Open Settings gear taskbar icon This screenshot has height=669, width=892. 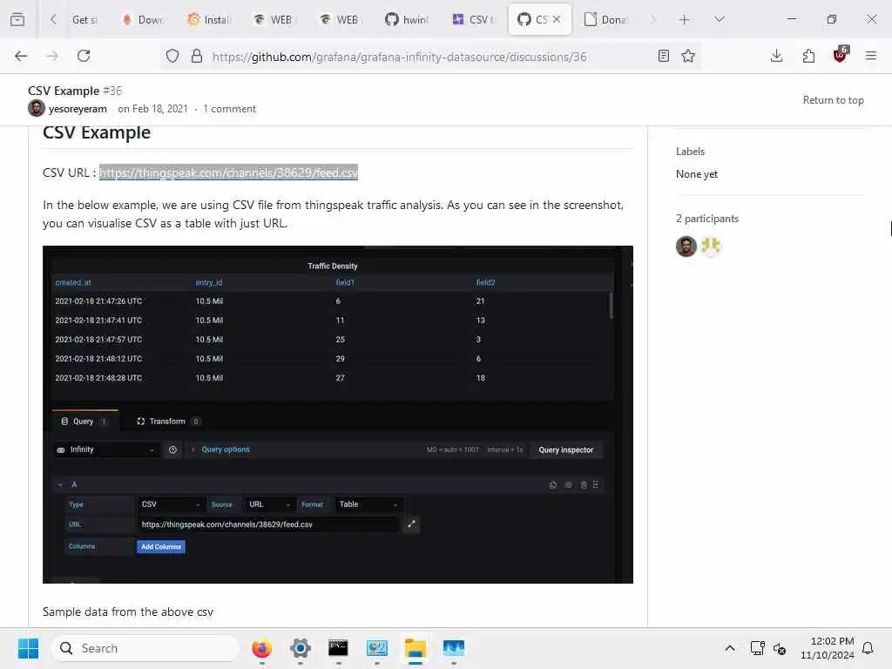pyautogui.click(x=301, y=648)
